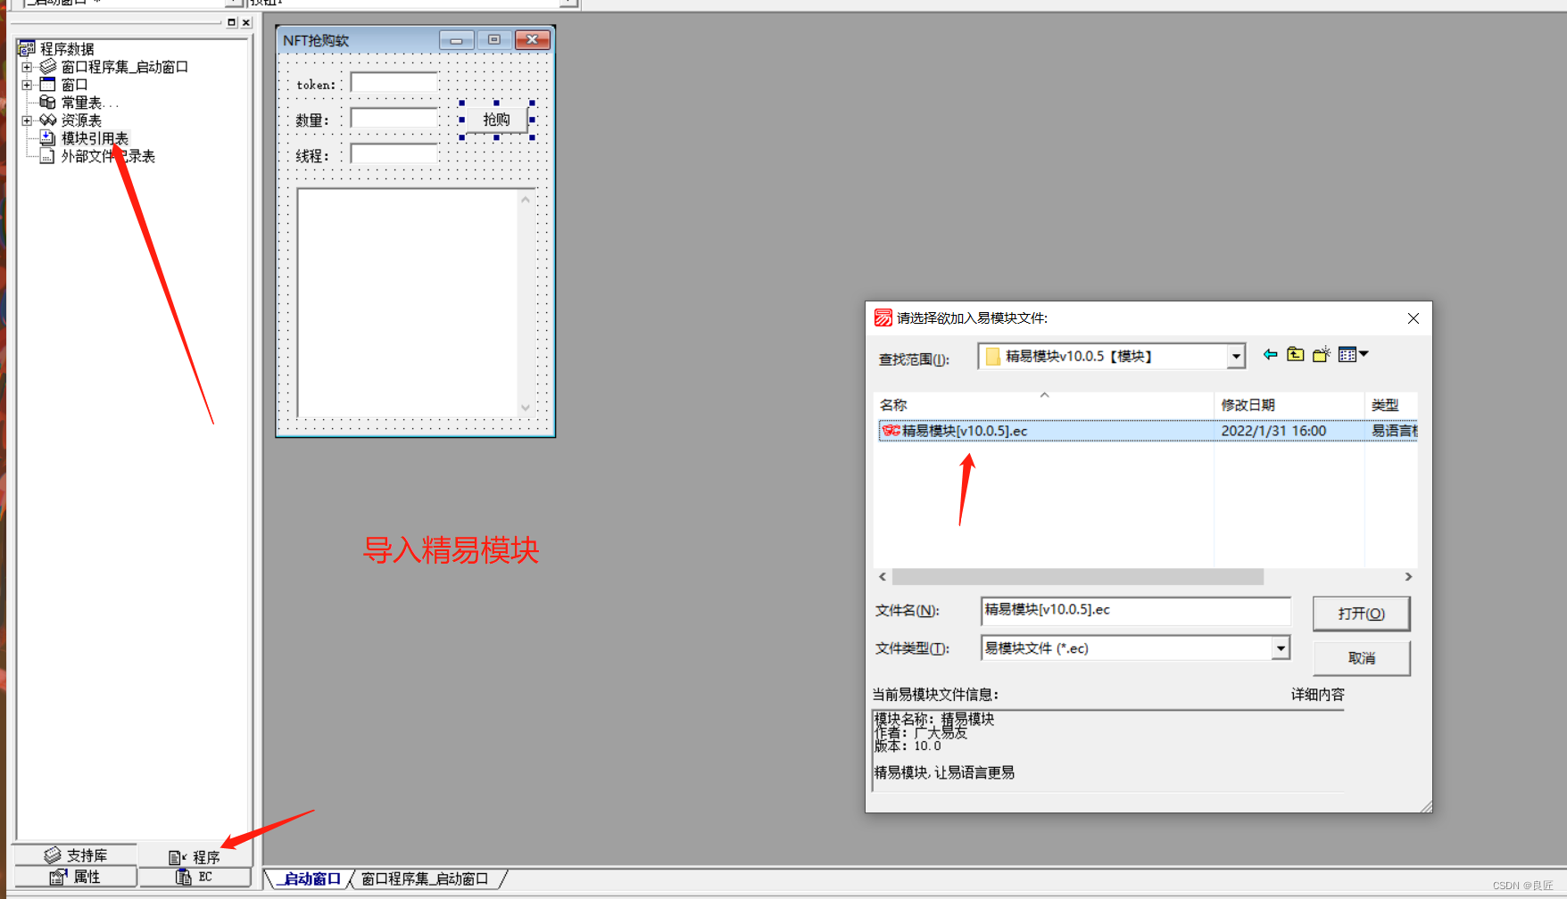Sort files by 类型 column header
The height and width of the screenshot is (899, 1567).
tap(1390, 405)
